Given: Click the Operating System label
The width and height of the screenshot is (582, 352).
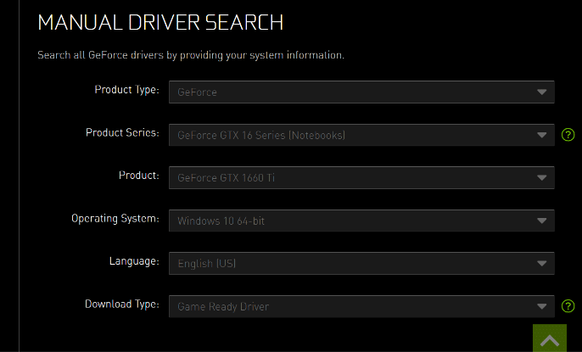Looking at the screenshot, I should 115,219.
